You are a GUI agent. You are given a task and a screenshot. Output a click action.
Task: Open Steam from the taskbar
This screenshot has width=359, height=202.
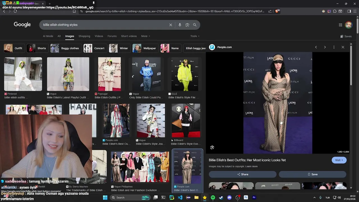[x=221, y=198]
